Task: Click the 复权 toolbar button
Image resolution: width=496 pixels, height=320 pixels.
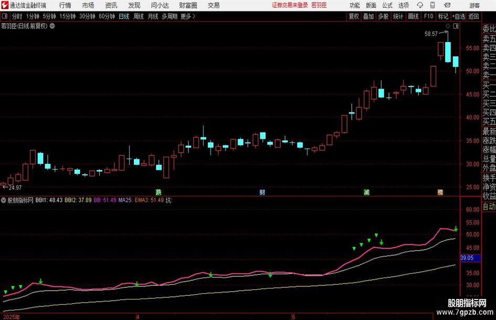Action: (354, 16)
